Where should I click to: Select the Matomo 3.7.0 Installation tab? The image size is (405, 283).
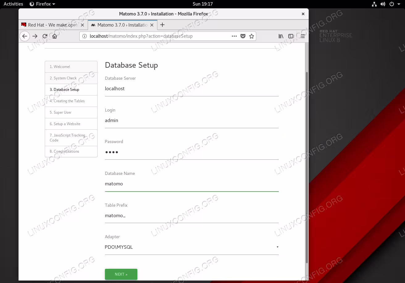coord(123,25)
